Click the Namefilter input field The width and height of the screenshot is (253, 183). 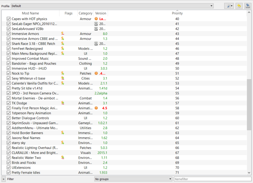213,179
